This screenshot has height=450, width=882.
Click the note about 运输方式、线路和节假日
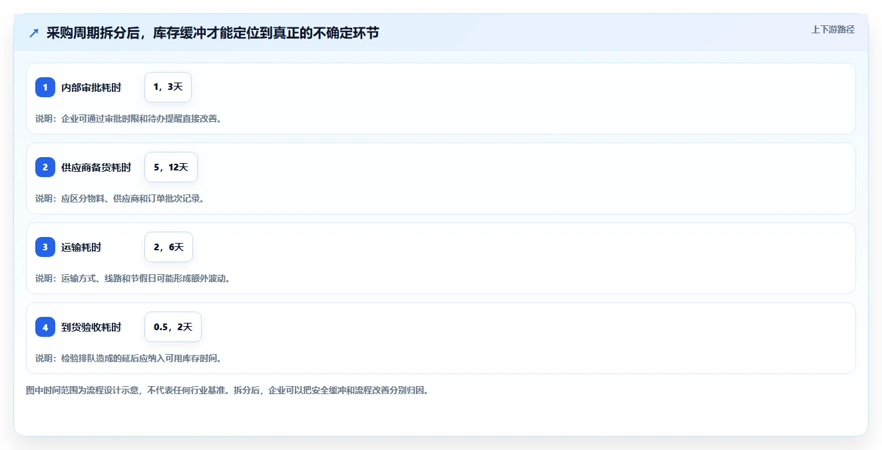click(x=133, y=278)
